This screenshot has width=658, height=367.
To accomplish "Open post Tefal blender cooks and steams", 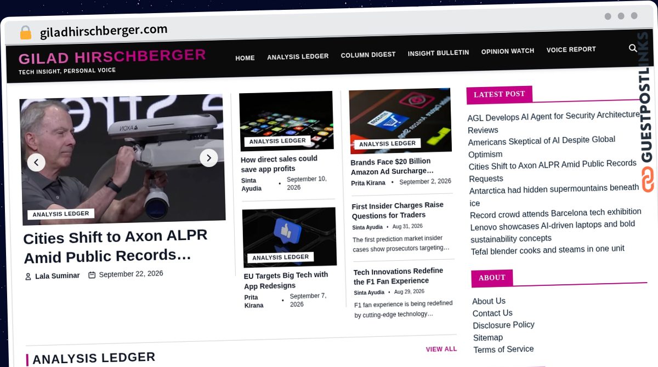I will pos(548,250).
